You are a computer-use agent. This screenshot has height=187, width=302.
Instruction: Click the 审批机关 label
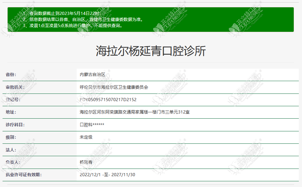point(15,87)
